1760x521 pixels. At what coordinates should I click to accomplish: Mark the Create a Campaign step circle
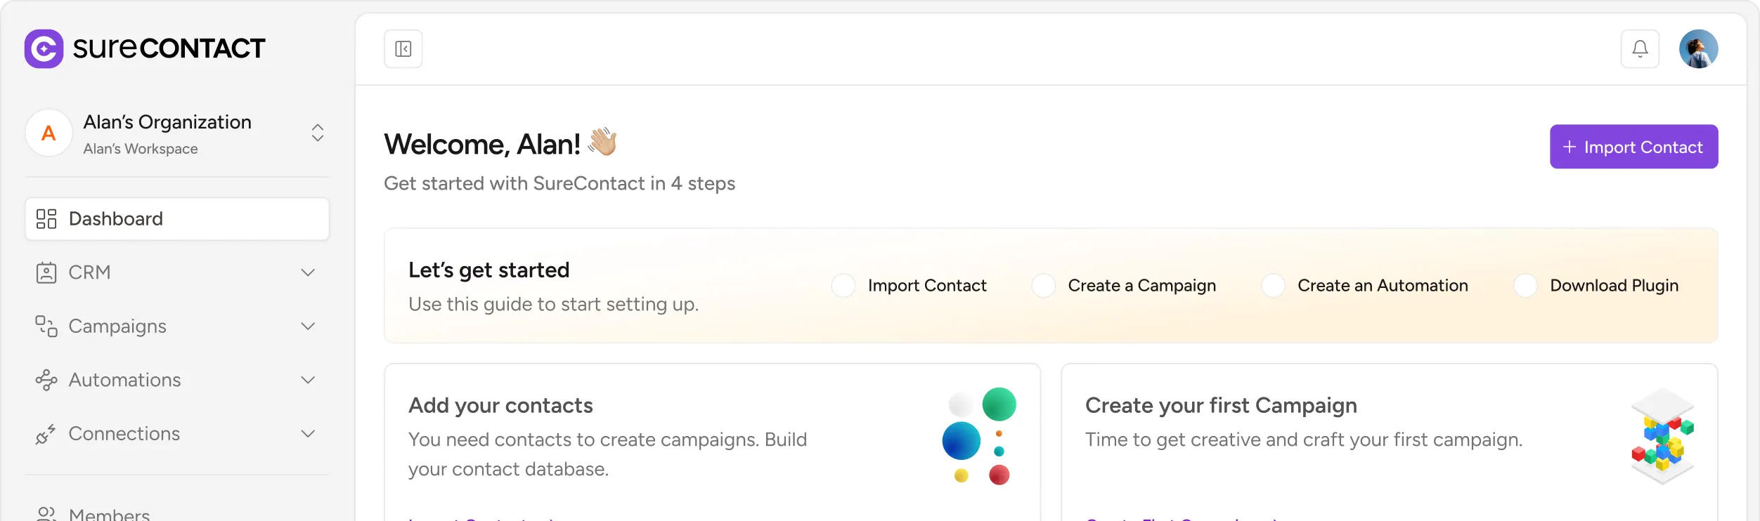coord(1043,286)
